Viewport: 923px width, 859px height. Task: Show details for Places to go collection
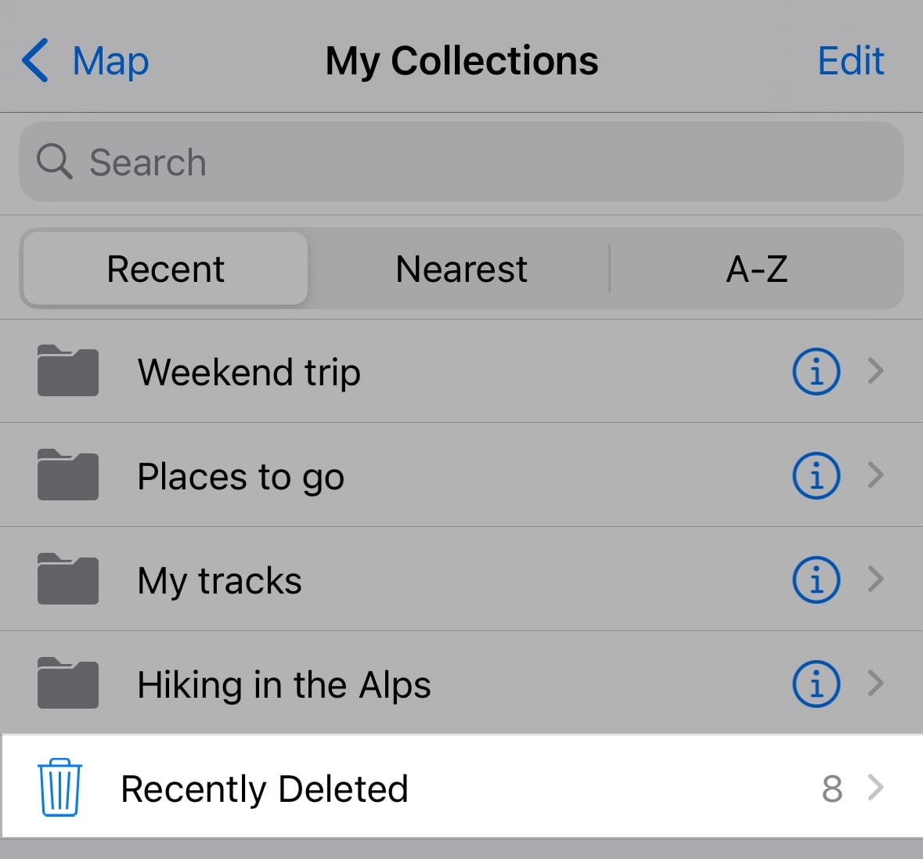tap(815, 475)
